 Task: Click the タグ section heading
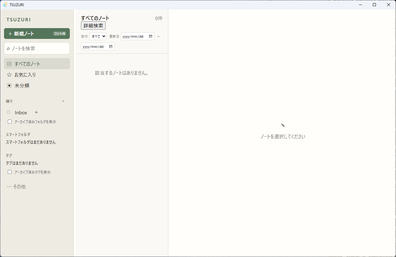pos(9,155)
